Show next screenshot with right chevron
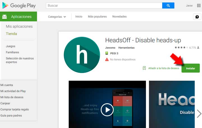The height and width of the screenshot is (128, 202). [199, 113]
